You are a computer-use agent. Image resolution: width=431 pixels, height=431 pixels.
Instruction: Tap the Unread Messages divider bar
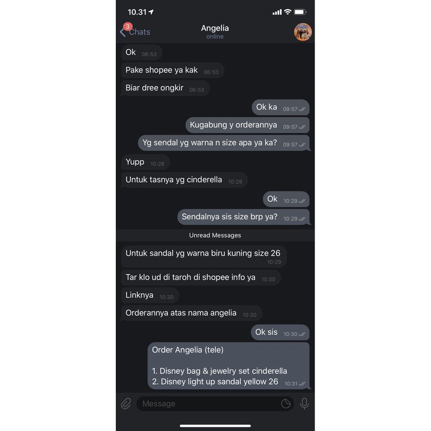pyautogui.click(x=215, y=235)
